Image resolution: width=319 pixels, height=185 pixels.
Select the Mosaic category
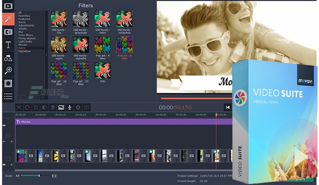23,45
